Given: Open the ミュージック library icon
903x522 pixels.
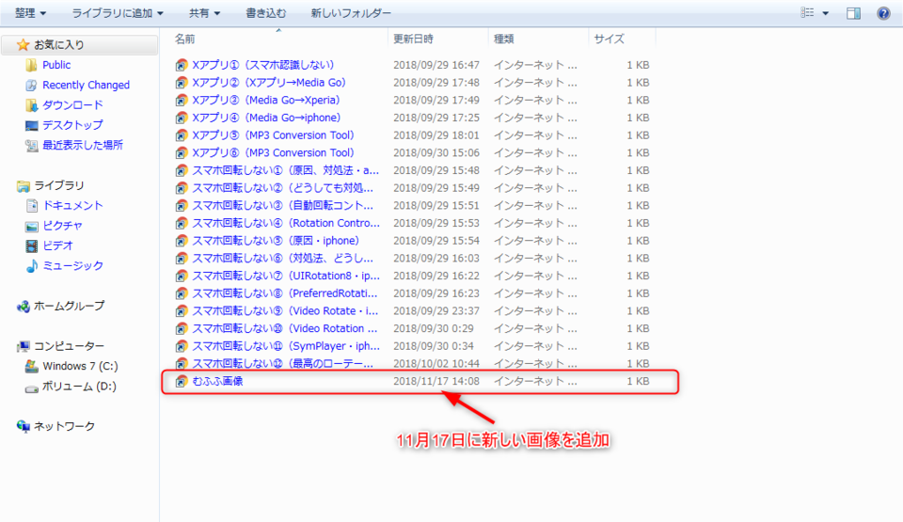Looking at the screenshot, I should [32, 265].
